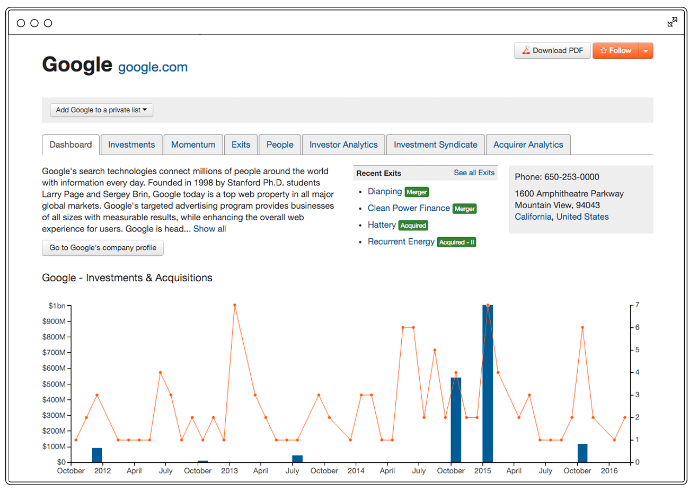Open the Recurrent Energy link
Viewport: 689px width, 493px height.
(x=401, y=241)
